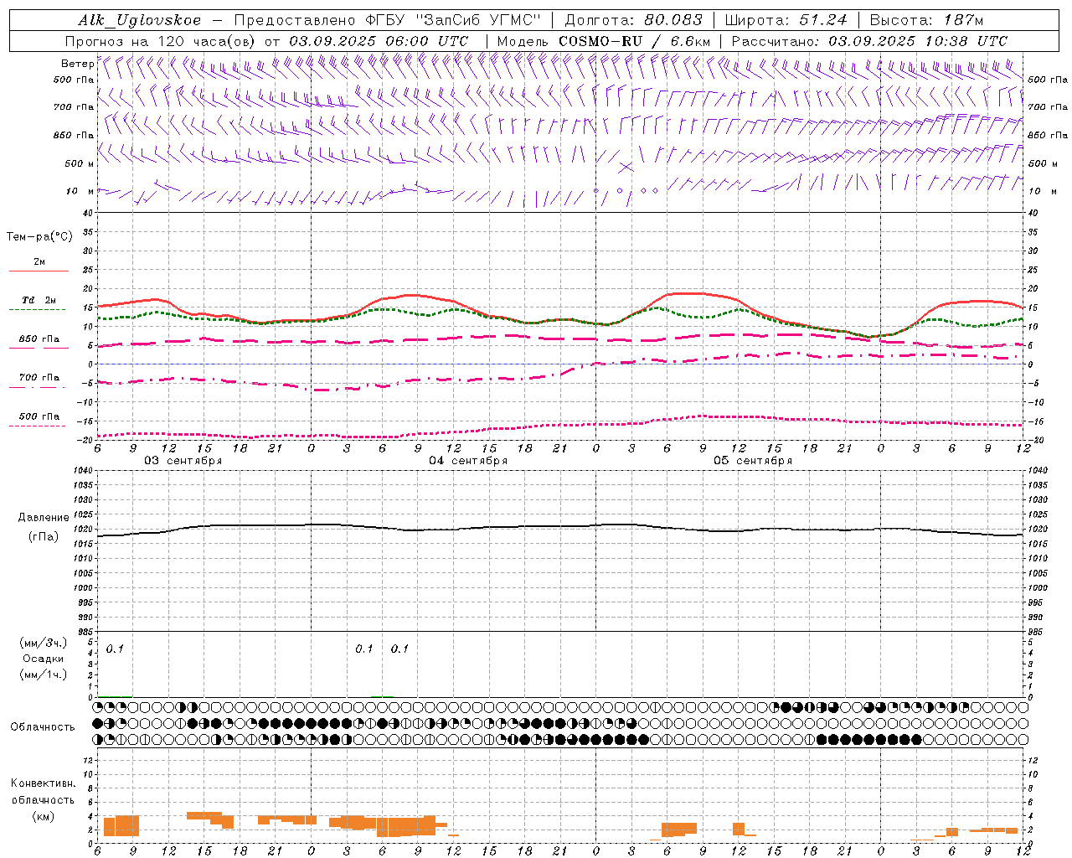Click the Осадки precipitation label
Image resolution: width=1072 pixels, height=858 pixels.
click(x=44, y=659)
